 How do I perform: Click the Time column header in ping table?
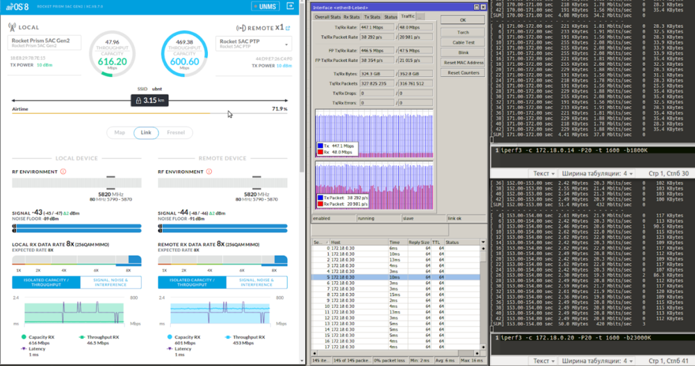[397, 242]
